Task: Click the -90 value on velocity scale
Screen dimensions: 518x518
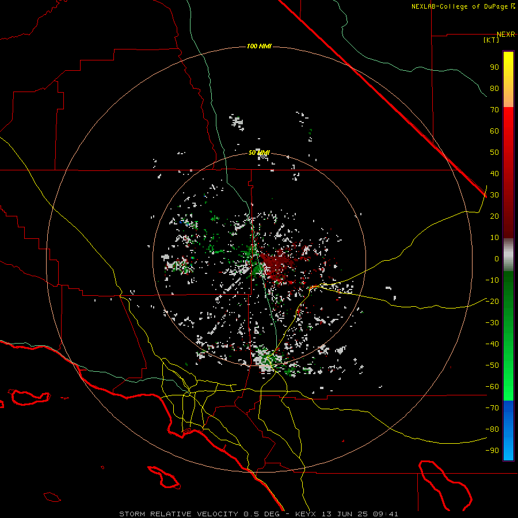Action: click(x=492, y=451)
